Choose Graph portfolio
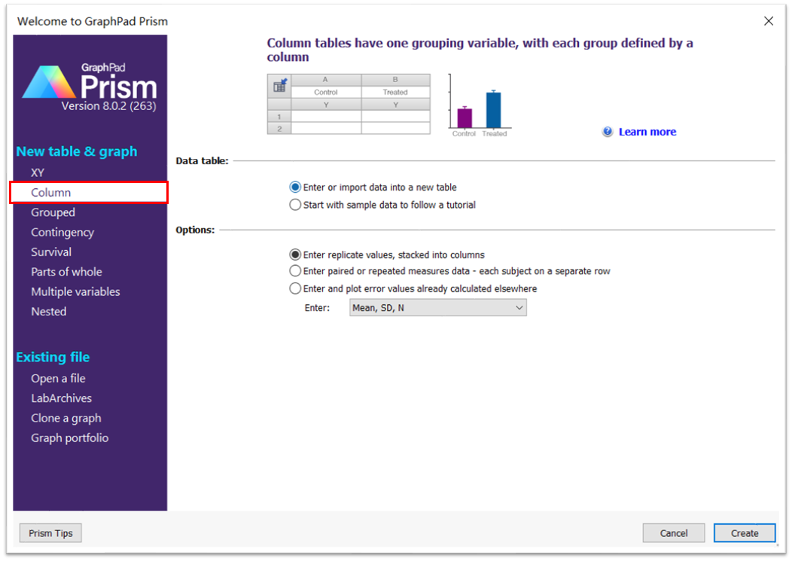The width and height of the screenshot is (792, 561). pos(70,438)
